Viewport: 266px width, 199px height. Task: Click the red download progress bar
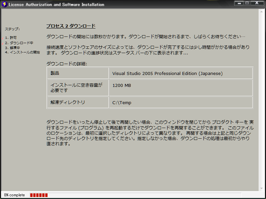(x=39, y=195)
